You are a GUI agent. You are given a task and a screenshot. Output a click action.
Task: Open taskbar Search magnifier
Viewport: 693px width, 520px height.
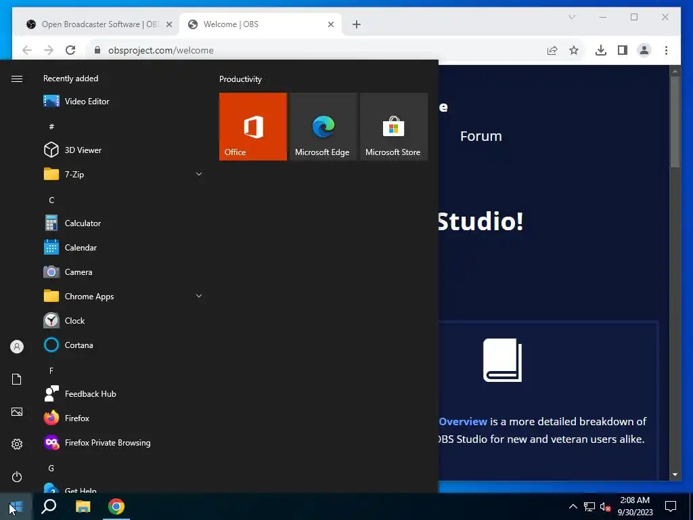click(49, 506)
